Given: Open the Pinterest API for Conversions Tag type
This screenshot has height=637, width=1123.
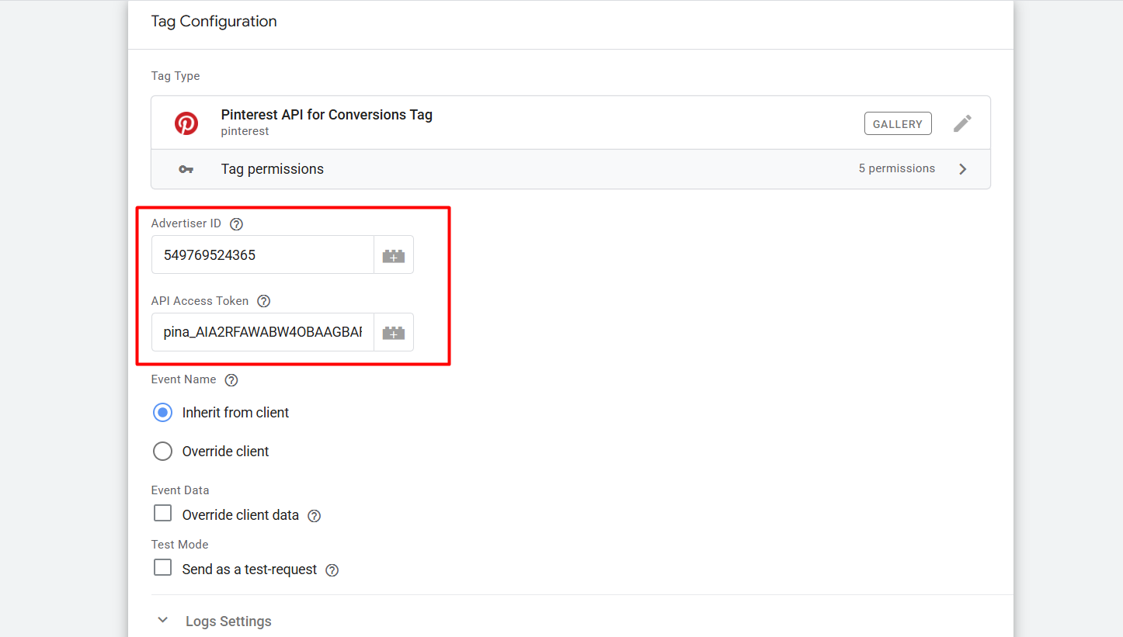Looking at the screenshot, I should tap(326, 116).
